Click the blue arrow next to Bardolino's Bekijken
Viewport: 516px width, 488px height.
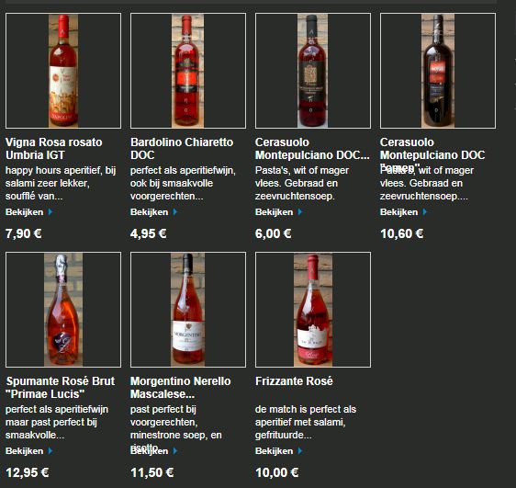175,211
